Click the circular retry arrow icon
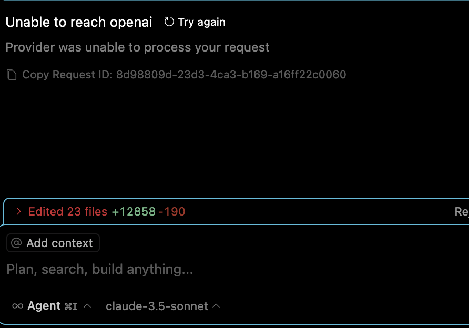Image resolution: width=469 pixels, height=328 pixels. tap(168, 22)
